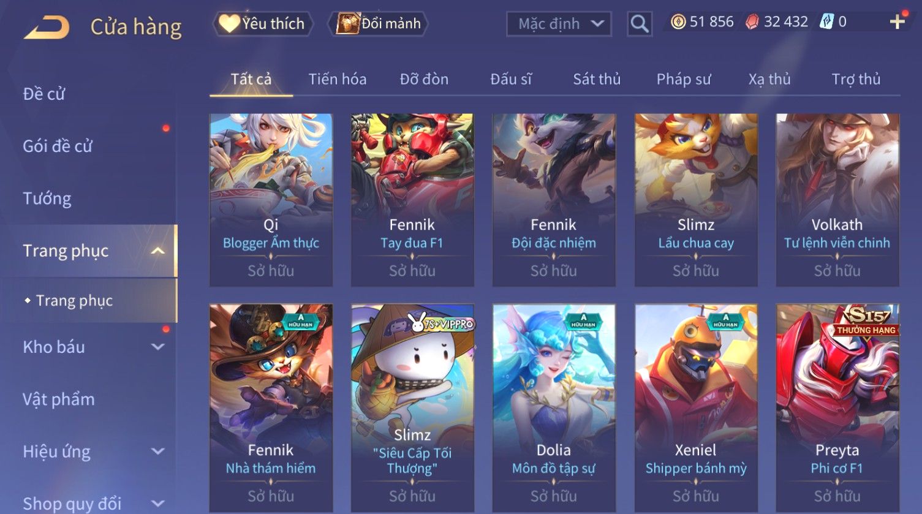Tap the red ruby currency icon
This screenshot has width=922, height=514.
(x=752, y=22)
